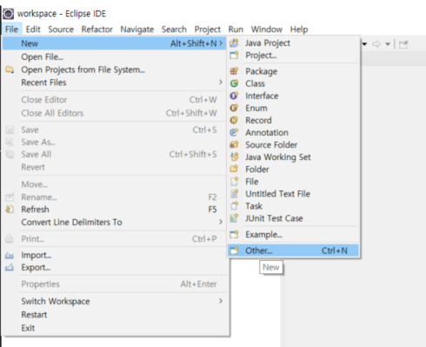Click the forward navigation arrow in toolbar
Image resolution: width=426 pixels, height=347 pixels.
tap(376, 44)
